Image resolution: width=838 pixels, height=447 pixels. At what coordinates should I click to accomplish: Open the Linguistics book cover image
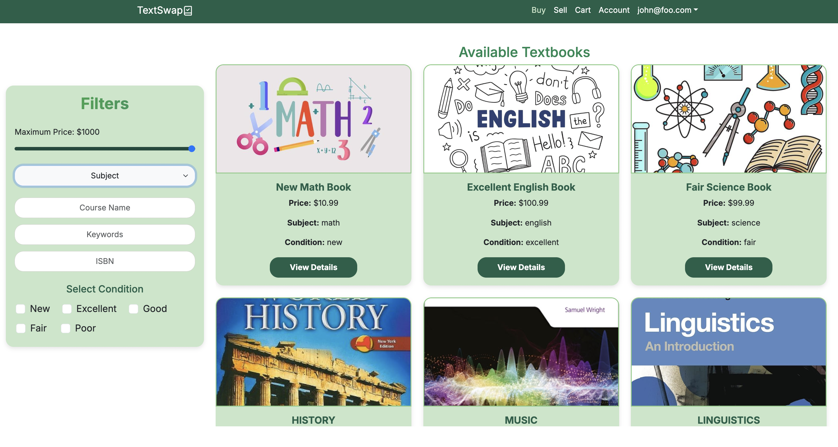(x=728, y=352)
